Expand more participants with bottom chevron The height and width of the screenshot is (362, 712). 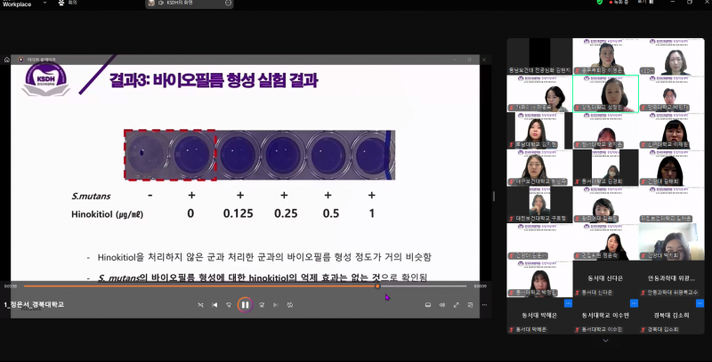pos(605,340)
